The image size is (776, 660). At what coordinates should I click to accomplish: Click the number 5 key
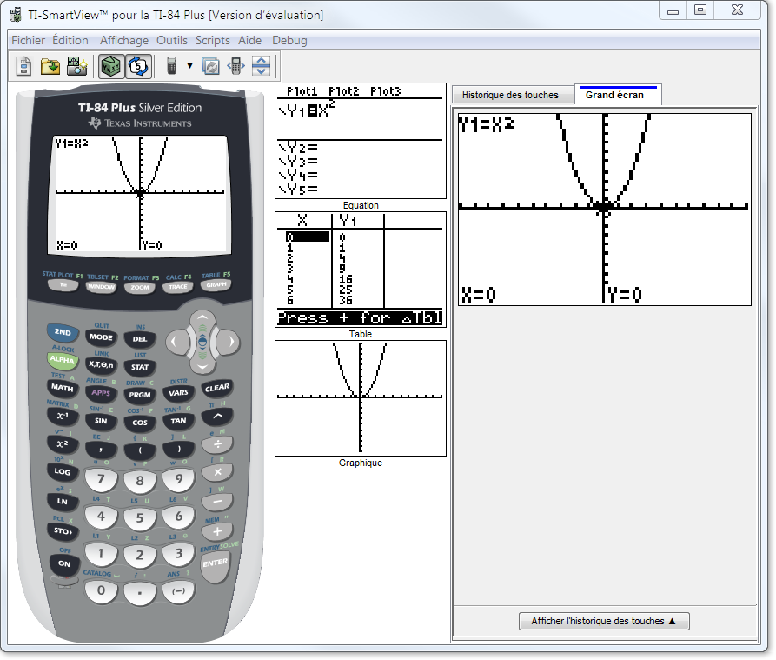(140, 518)
